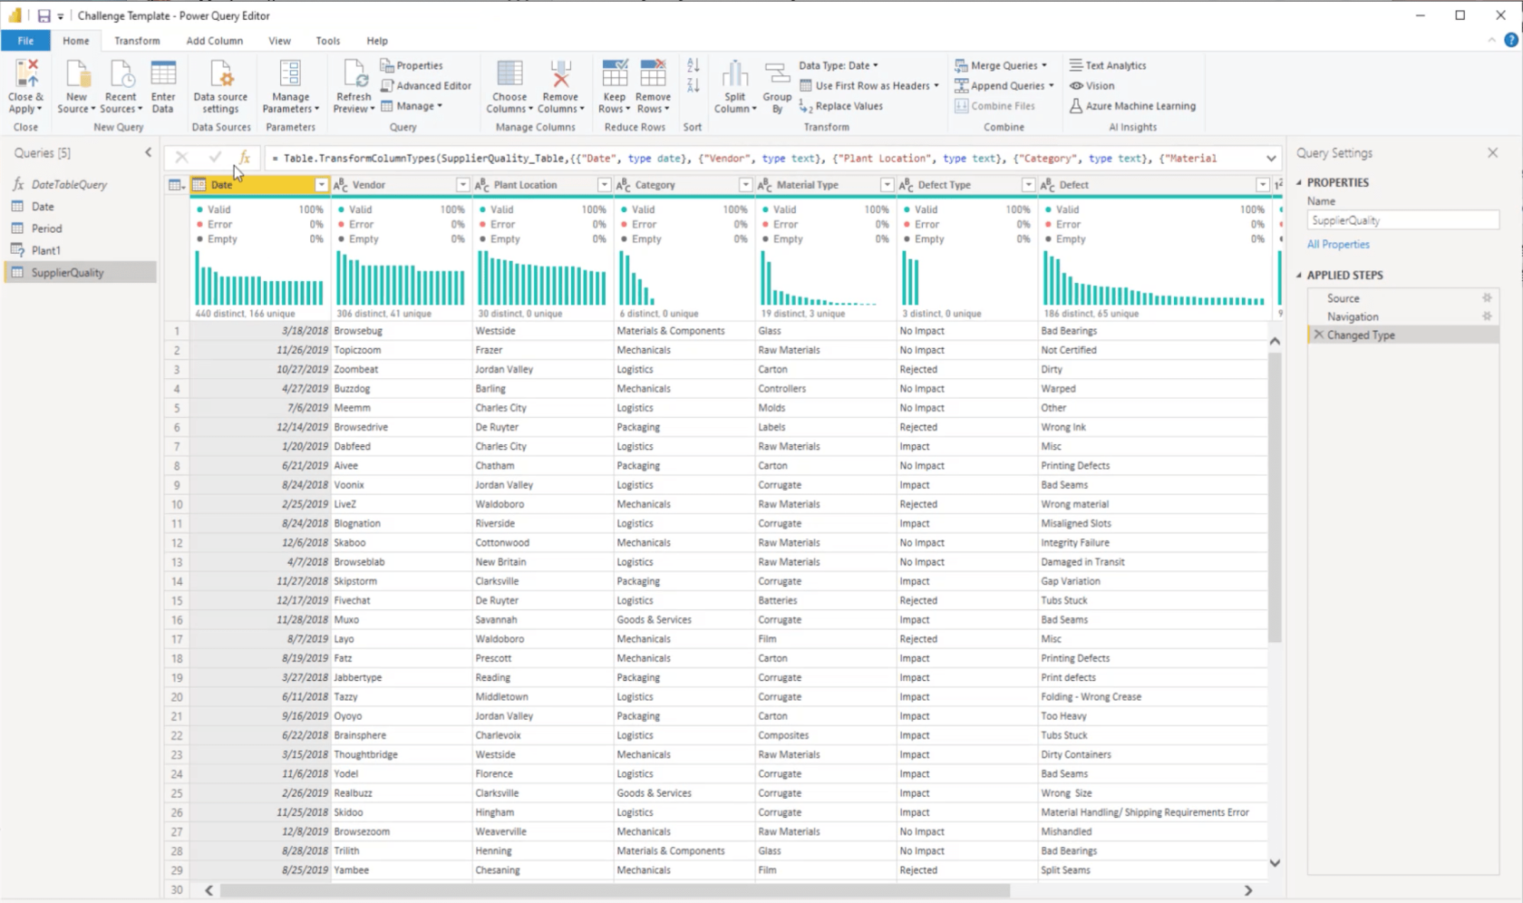Collapse the APPLIED STEPS section
This screenshot has height=903, width=1523.
1299,275
